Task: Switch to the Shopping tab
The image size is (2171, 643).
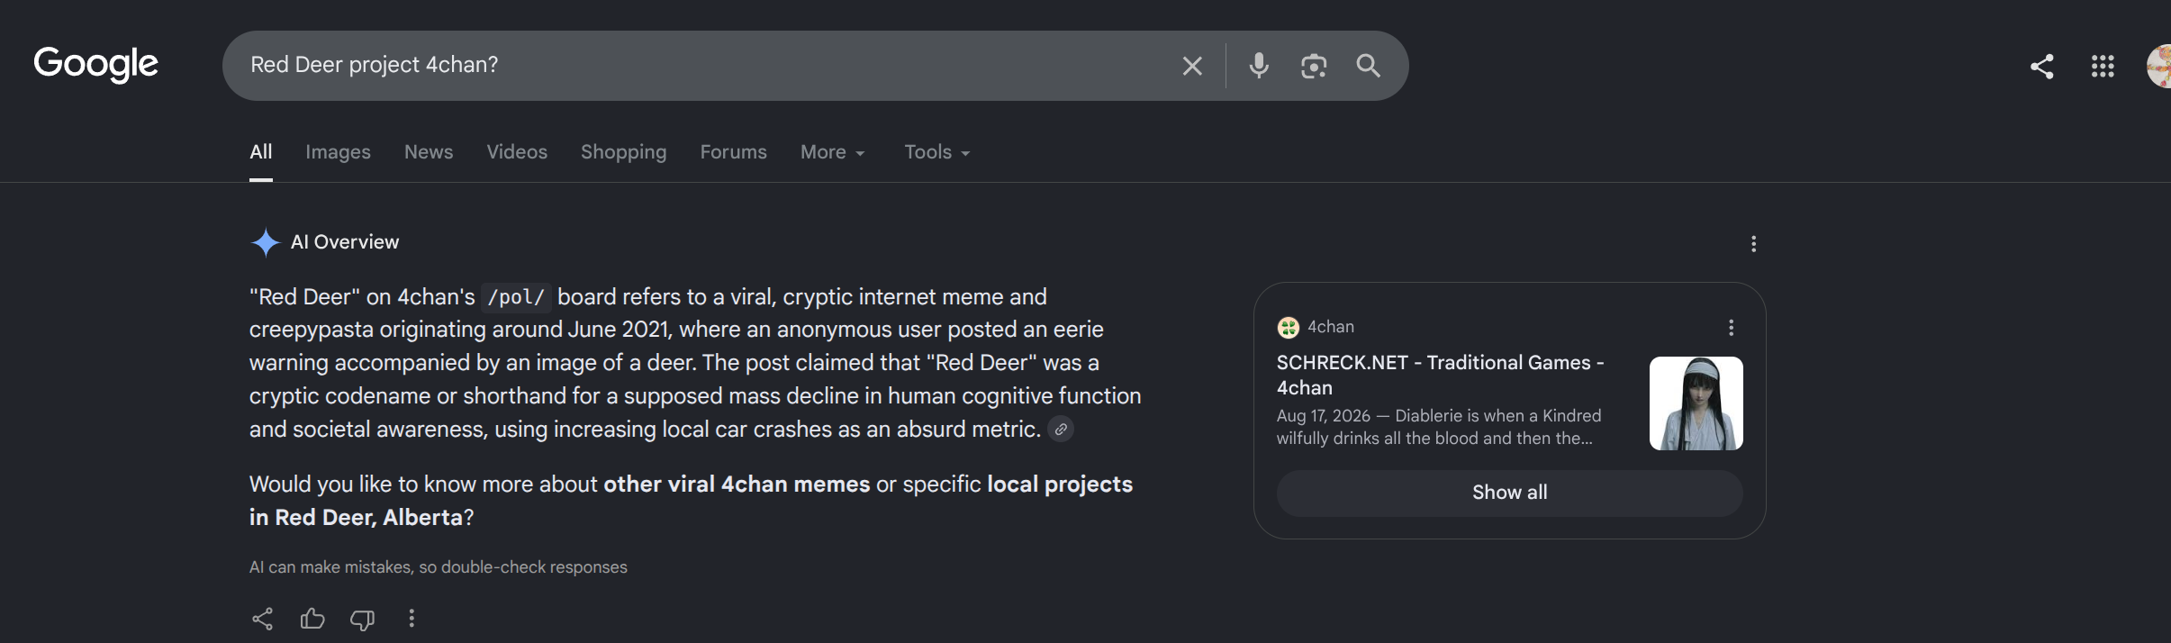Action: 623,152
